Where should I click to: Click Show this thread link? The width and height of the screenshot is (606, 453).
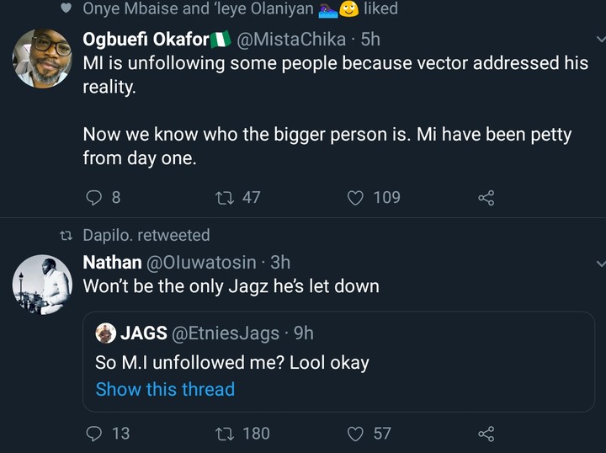pos(165,389)
